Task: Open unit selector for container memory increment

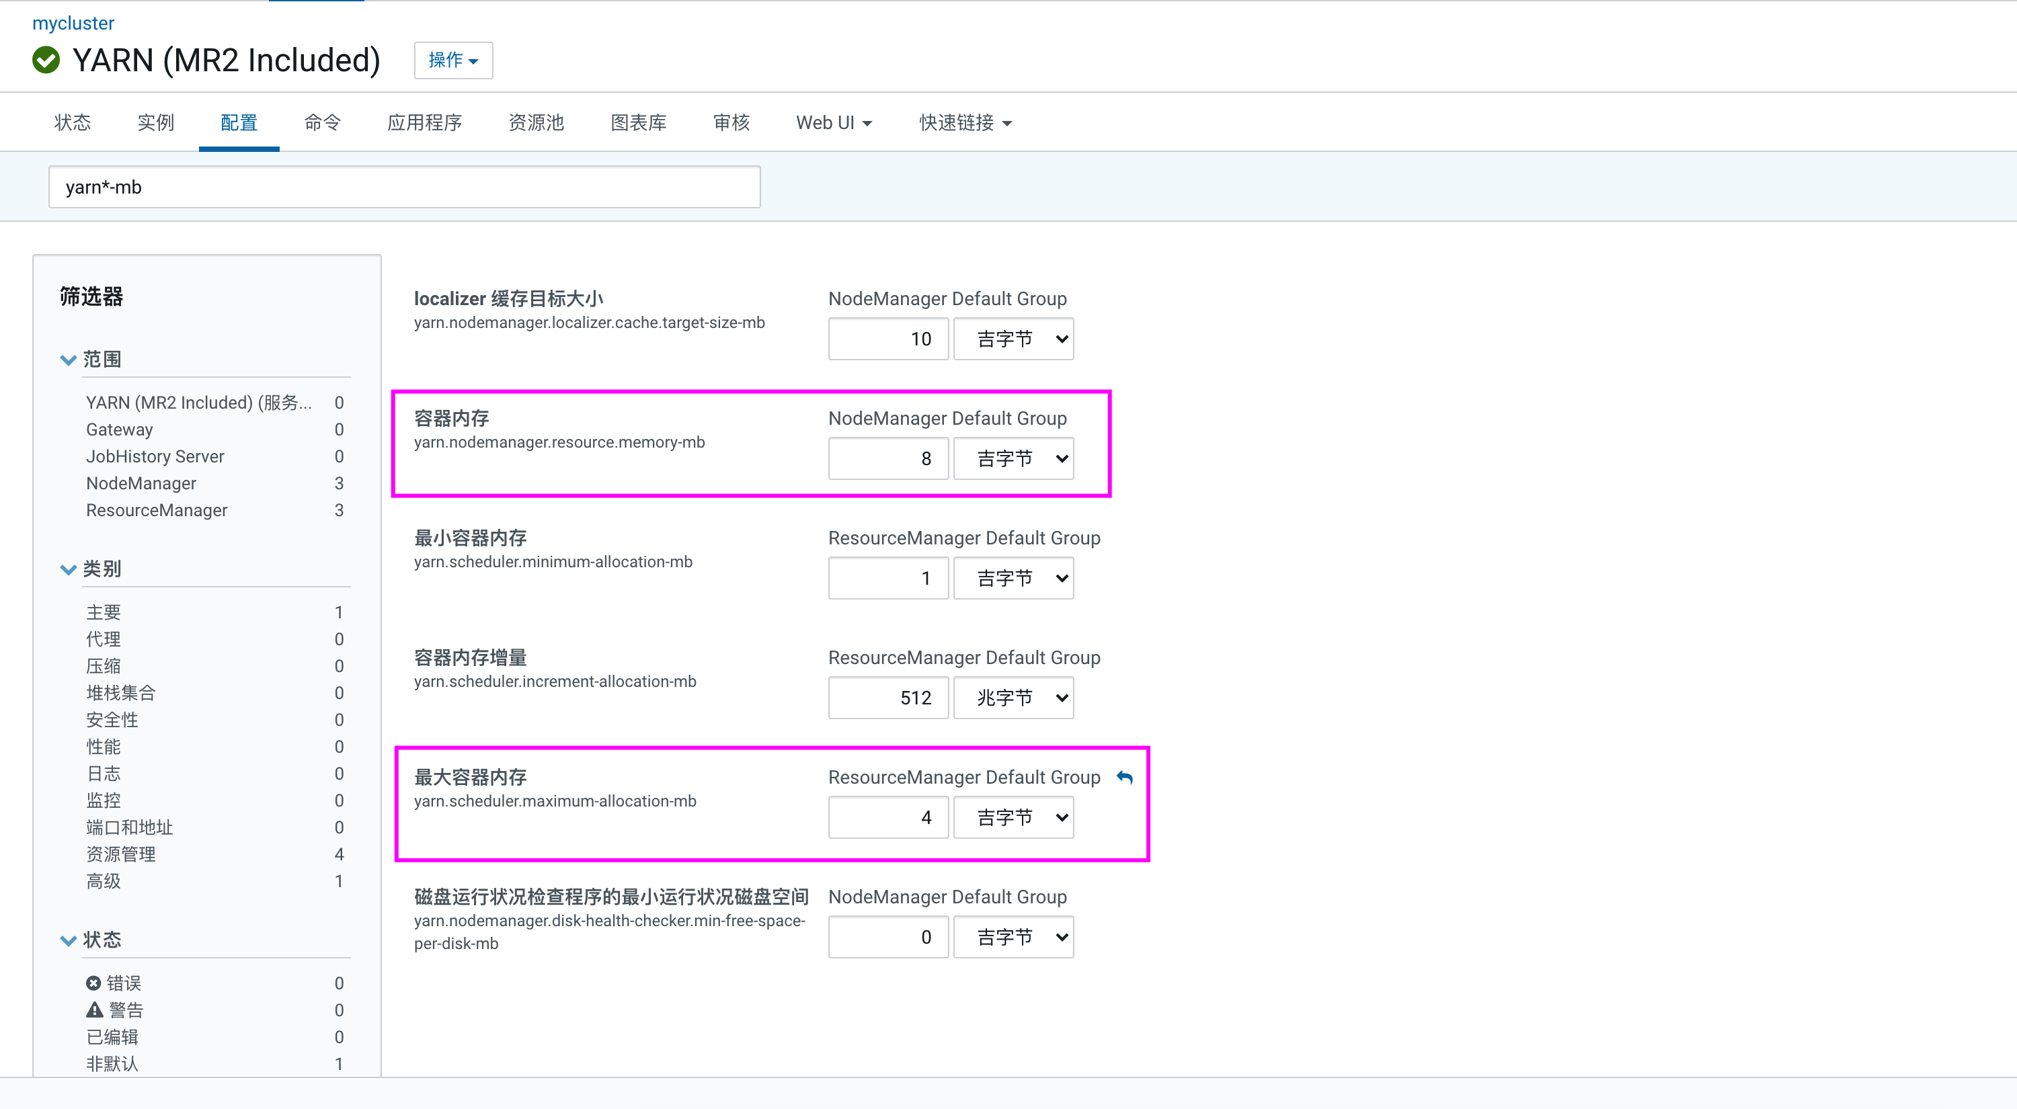Action: (x=1013, y=698)
